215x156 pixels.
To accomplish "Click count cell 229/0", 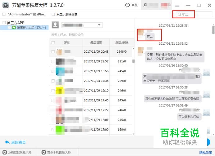I will click(x=122, y=81).
